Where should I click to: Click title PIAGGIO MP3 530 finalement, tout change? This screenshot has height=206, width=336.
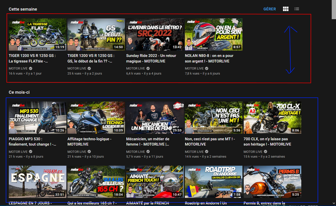coord(32,141)
